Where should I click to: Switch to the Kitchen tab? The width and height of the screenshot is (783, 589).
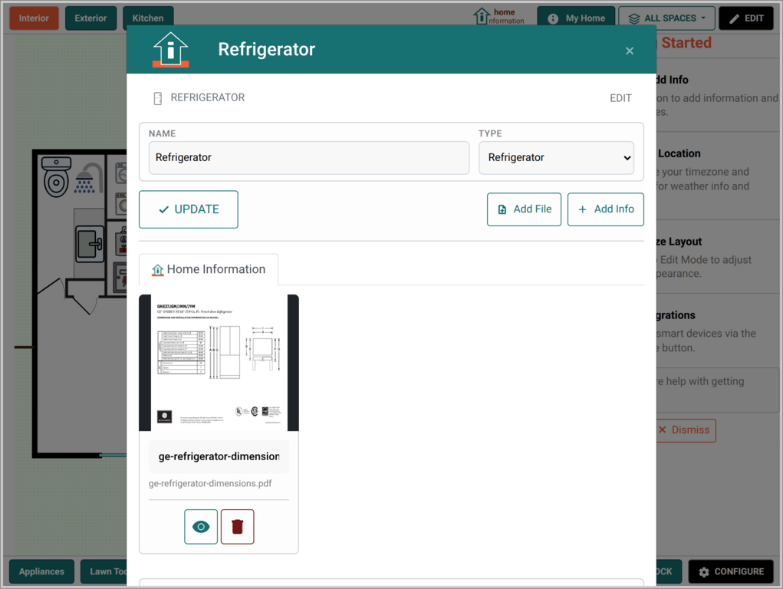[x=148, y=18]
